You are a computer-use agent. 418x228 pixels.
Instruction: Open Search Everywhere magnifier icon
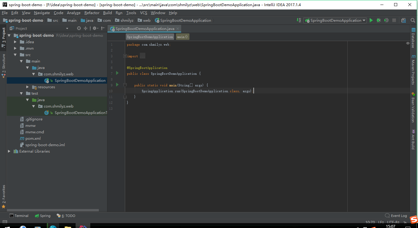[x=412, y=20]
